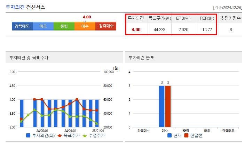
Task: Click the 2,020 EPS value
Action: pos(183,29)
